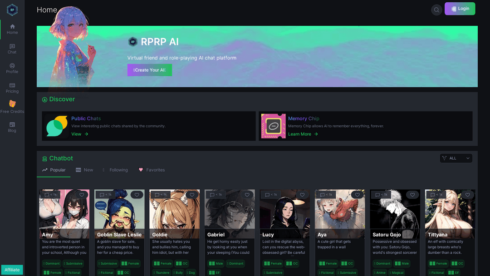Switch to the New chatbot tab
This screenshot has width=490, height=276.
[84, 170]
